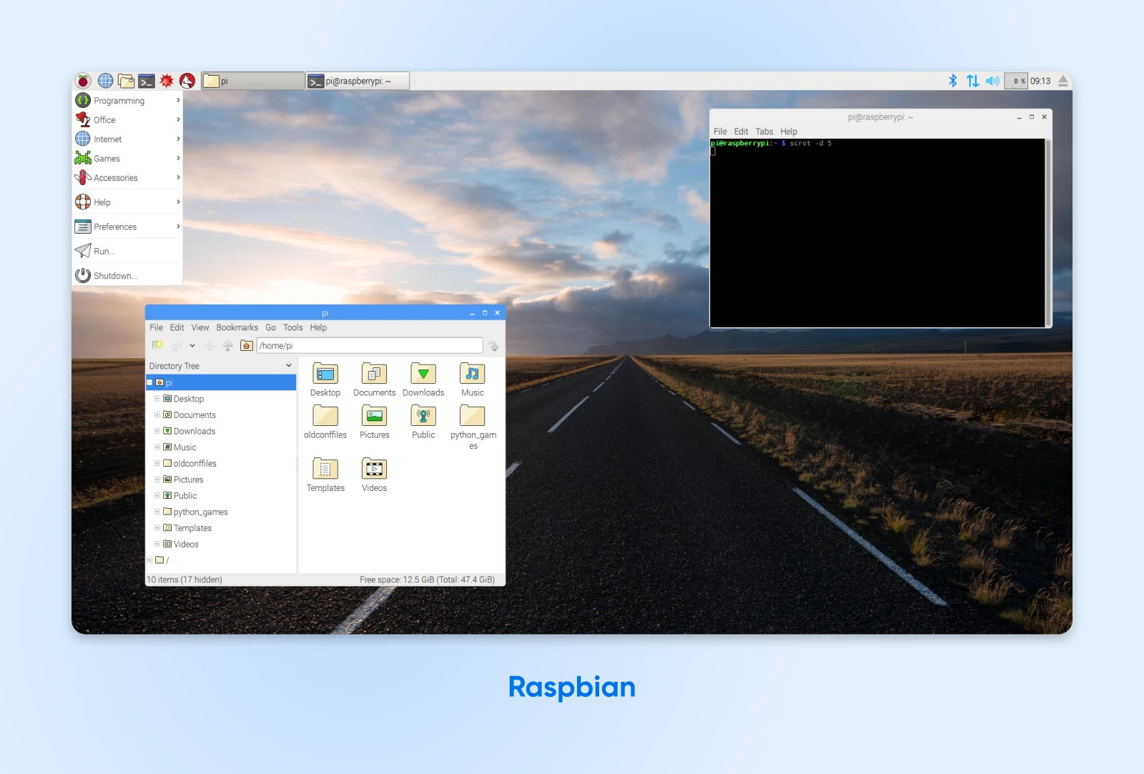Screen dimensions: 1144x774
Task: Switch to the pi file manager taskbar button
Action: pos(253,81)
